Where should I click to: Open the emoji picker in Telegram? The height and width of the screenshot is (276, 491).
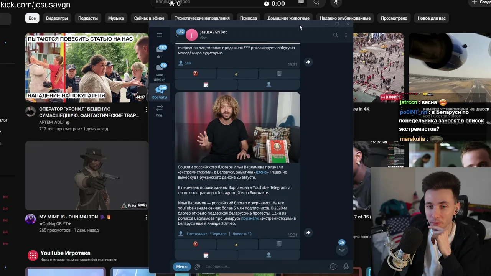tap(333, 266)
